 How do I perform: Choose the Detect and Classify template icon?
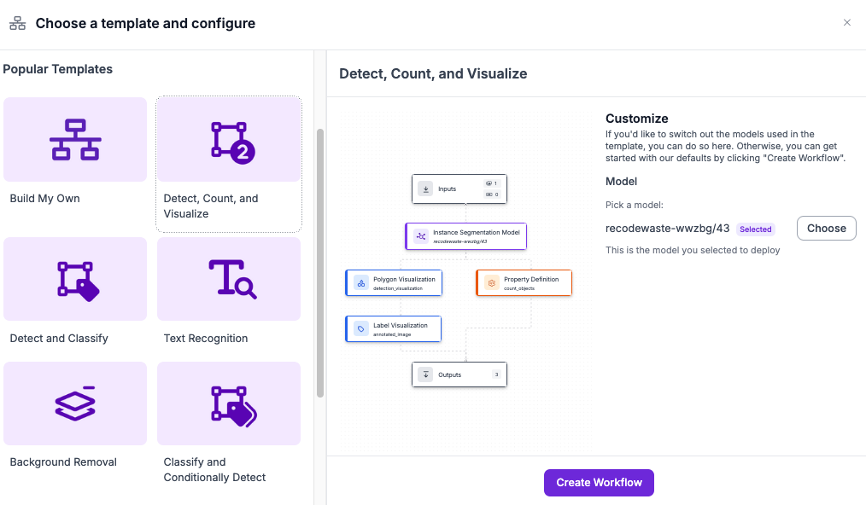(x=74, y=279)
